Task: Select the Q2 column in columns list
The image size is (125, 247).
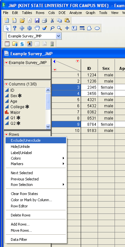Action: pos(13,123)
